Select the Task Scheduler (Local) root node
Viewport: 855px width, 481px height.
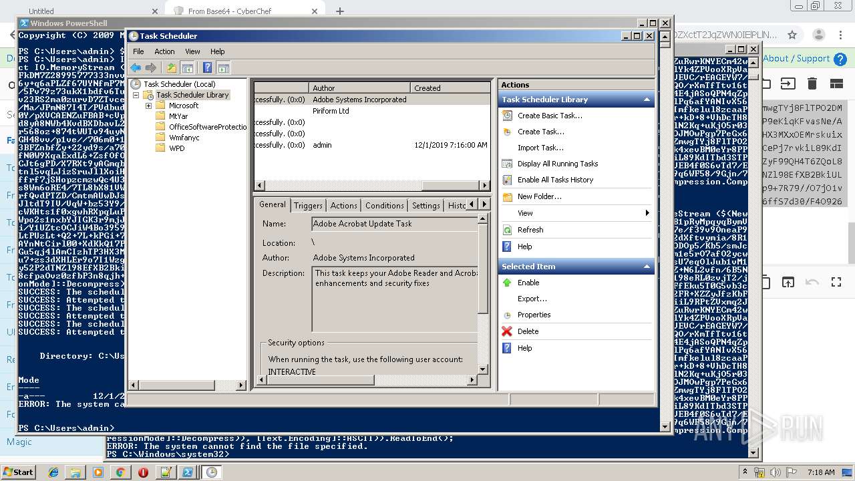coord(179,84)
